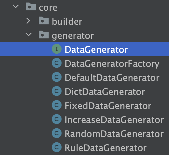Open the RuleDataGenerator class file
Screen dimensions: 169x155
click(x=106, y=148)
